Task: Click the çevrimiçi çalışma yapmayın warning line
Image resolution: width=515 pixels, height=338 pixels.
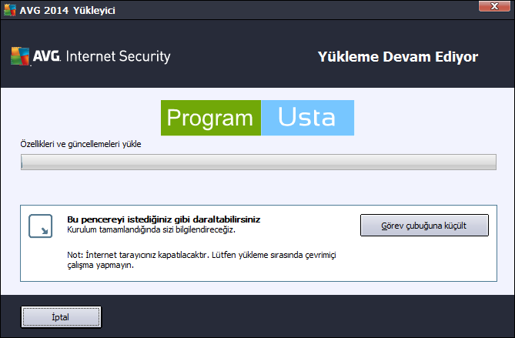Action: coord(101,265)
